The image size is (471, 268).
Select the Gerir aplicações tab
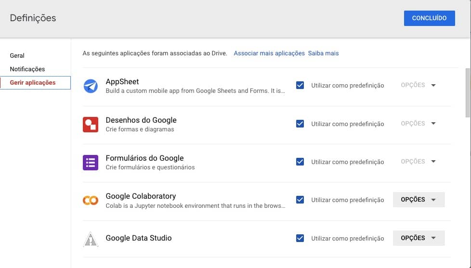pos(36,83)
